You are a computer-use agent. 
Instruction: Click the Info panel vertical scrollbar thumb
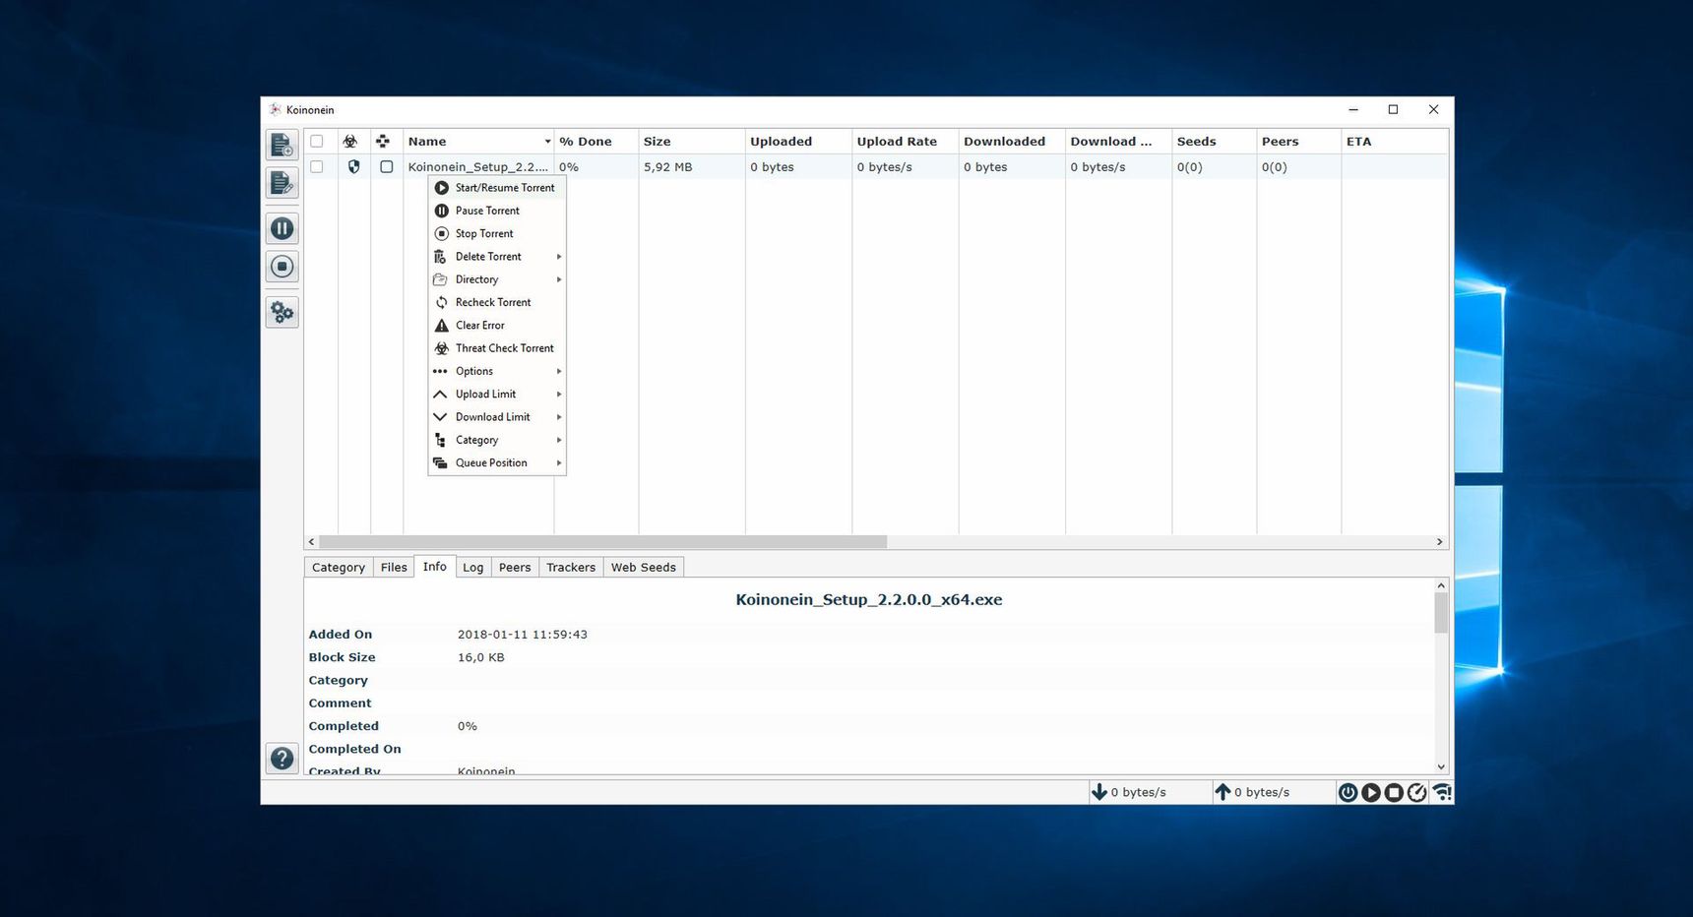[x=1441, y=613]
